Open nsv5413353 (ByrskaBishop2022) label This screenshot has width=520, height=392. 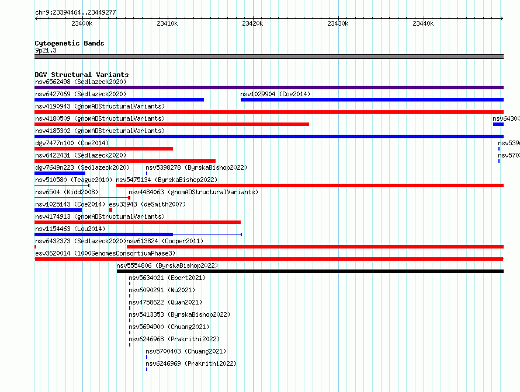[179, 314]
